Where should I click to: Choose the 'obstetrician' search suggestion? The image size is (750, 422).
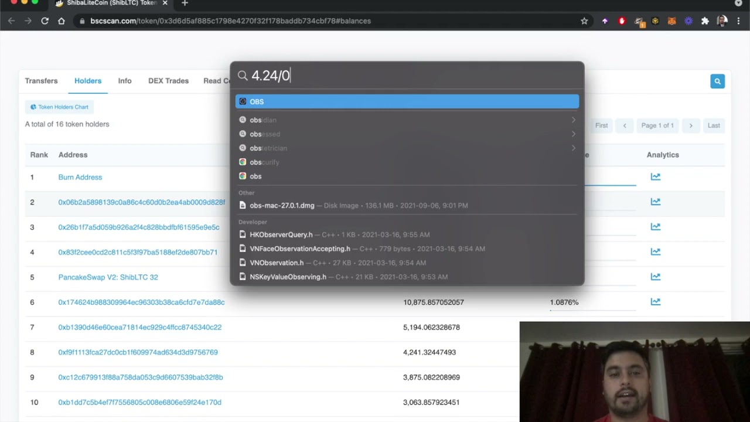tap(407, 148)
